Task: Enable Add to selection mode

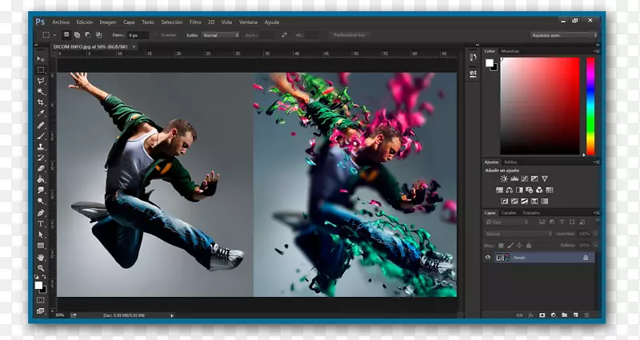Action: (x=77, y=35)
